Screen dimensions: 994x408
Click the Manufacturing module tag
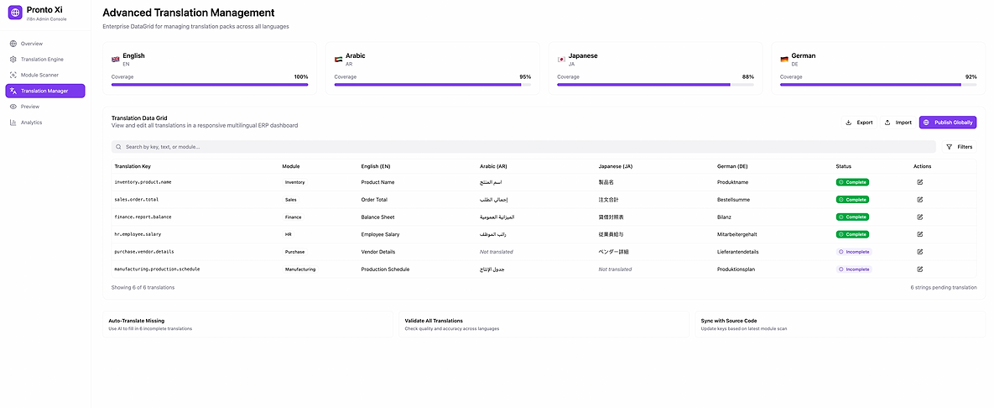(x=300, y=269)
